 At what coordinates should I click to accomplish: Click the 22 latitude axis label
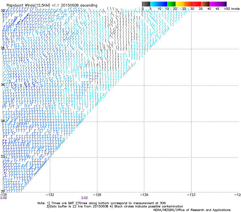point(3,156)
